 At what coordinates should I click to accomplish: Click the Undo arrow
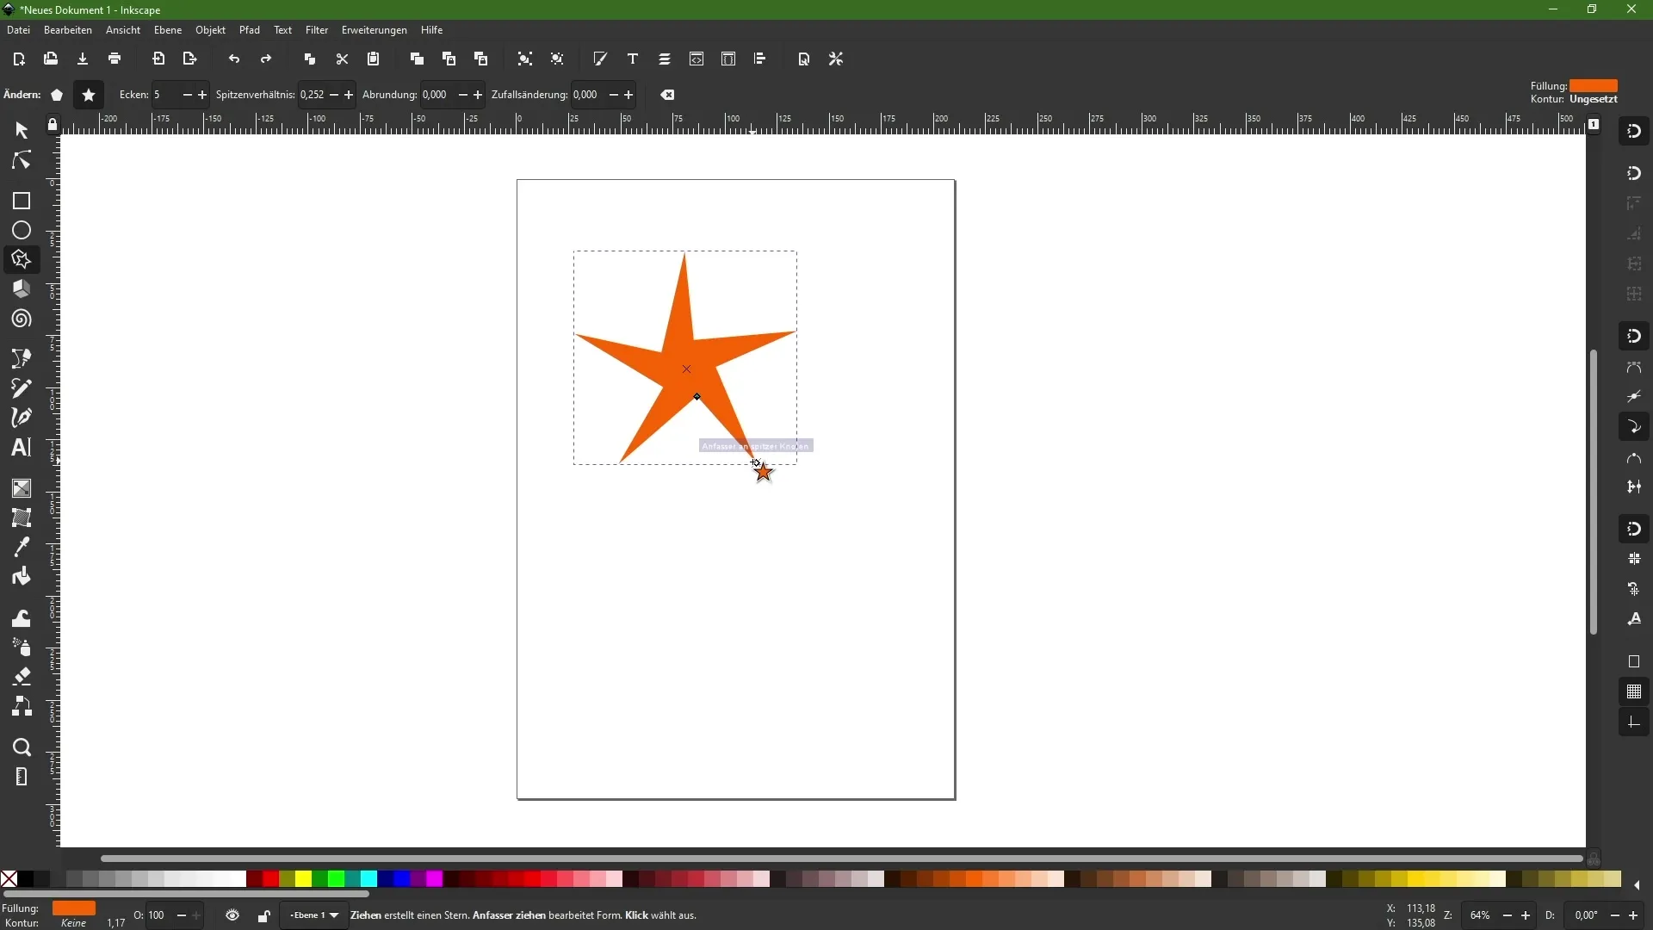(x=234, y=59)
